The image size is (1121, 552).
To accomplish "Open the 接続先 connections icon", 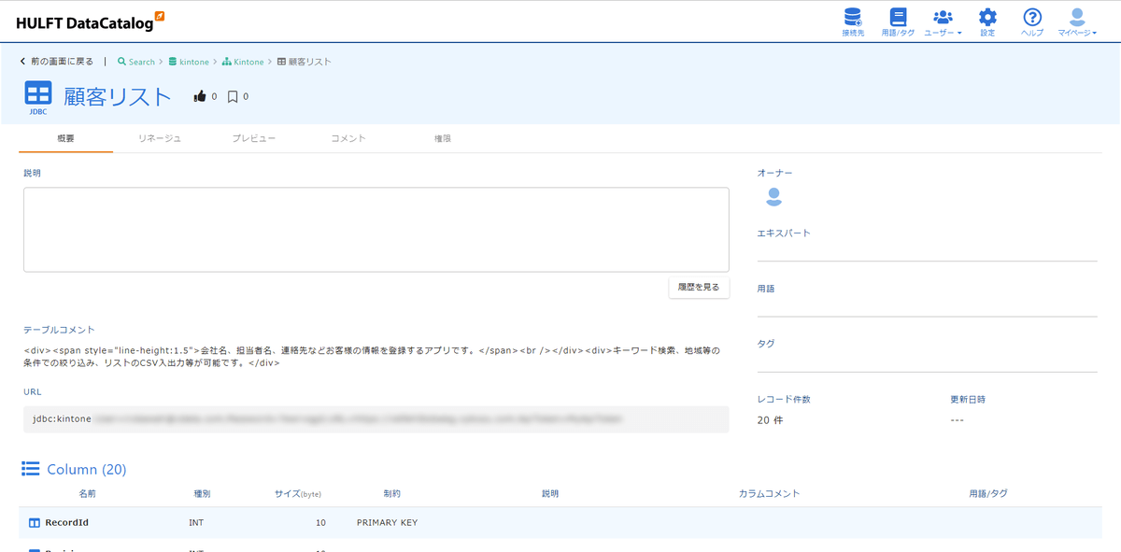I will 852,21.
